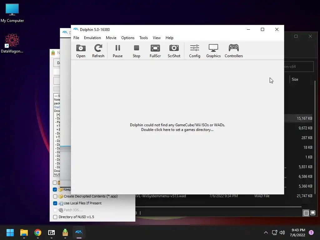Select the 9,672 KB file row
Image resolution: width=320 pixels, height=240 pixels.
[x=298, y=128]
